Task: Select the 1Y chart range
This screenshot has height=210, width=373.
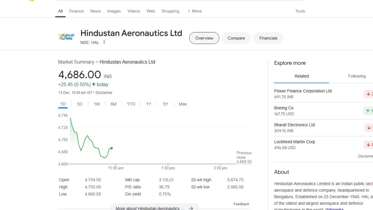Action: (x=149, y=104)
